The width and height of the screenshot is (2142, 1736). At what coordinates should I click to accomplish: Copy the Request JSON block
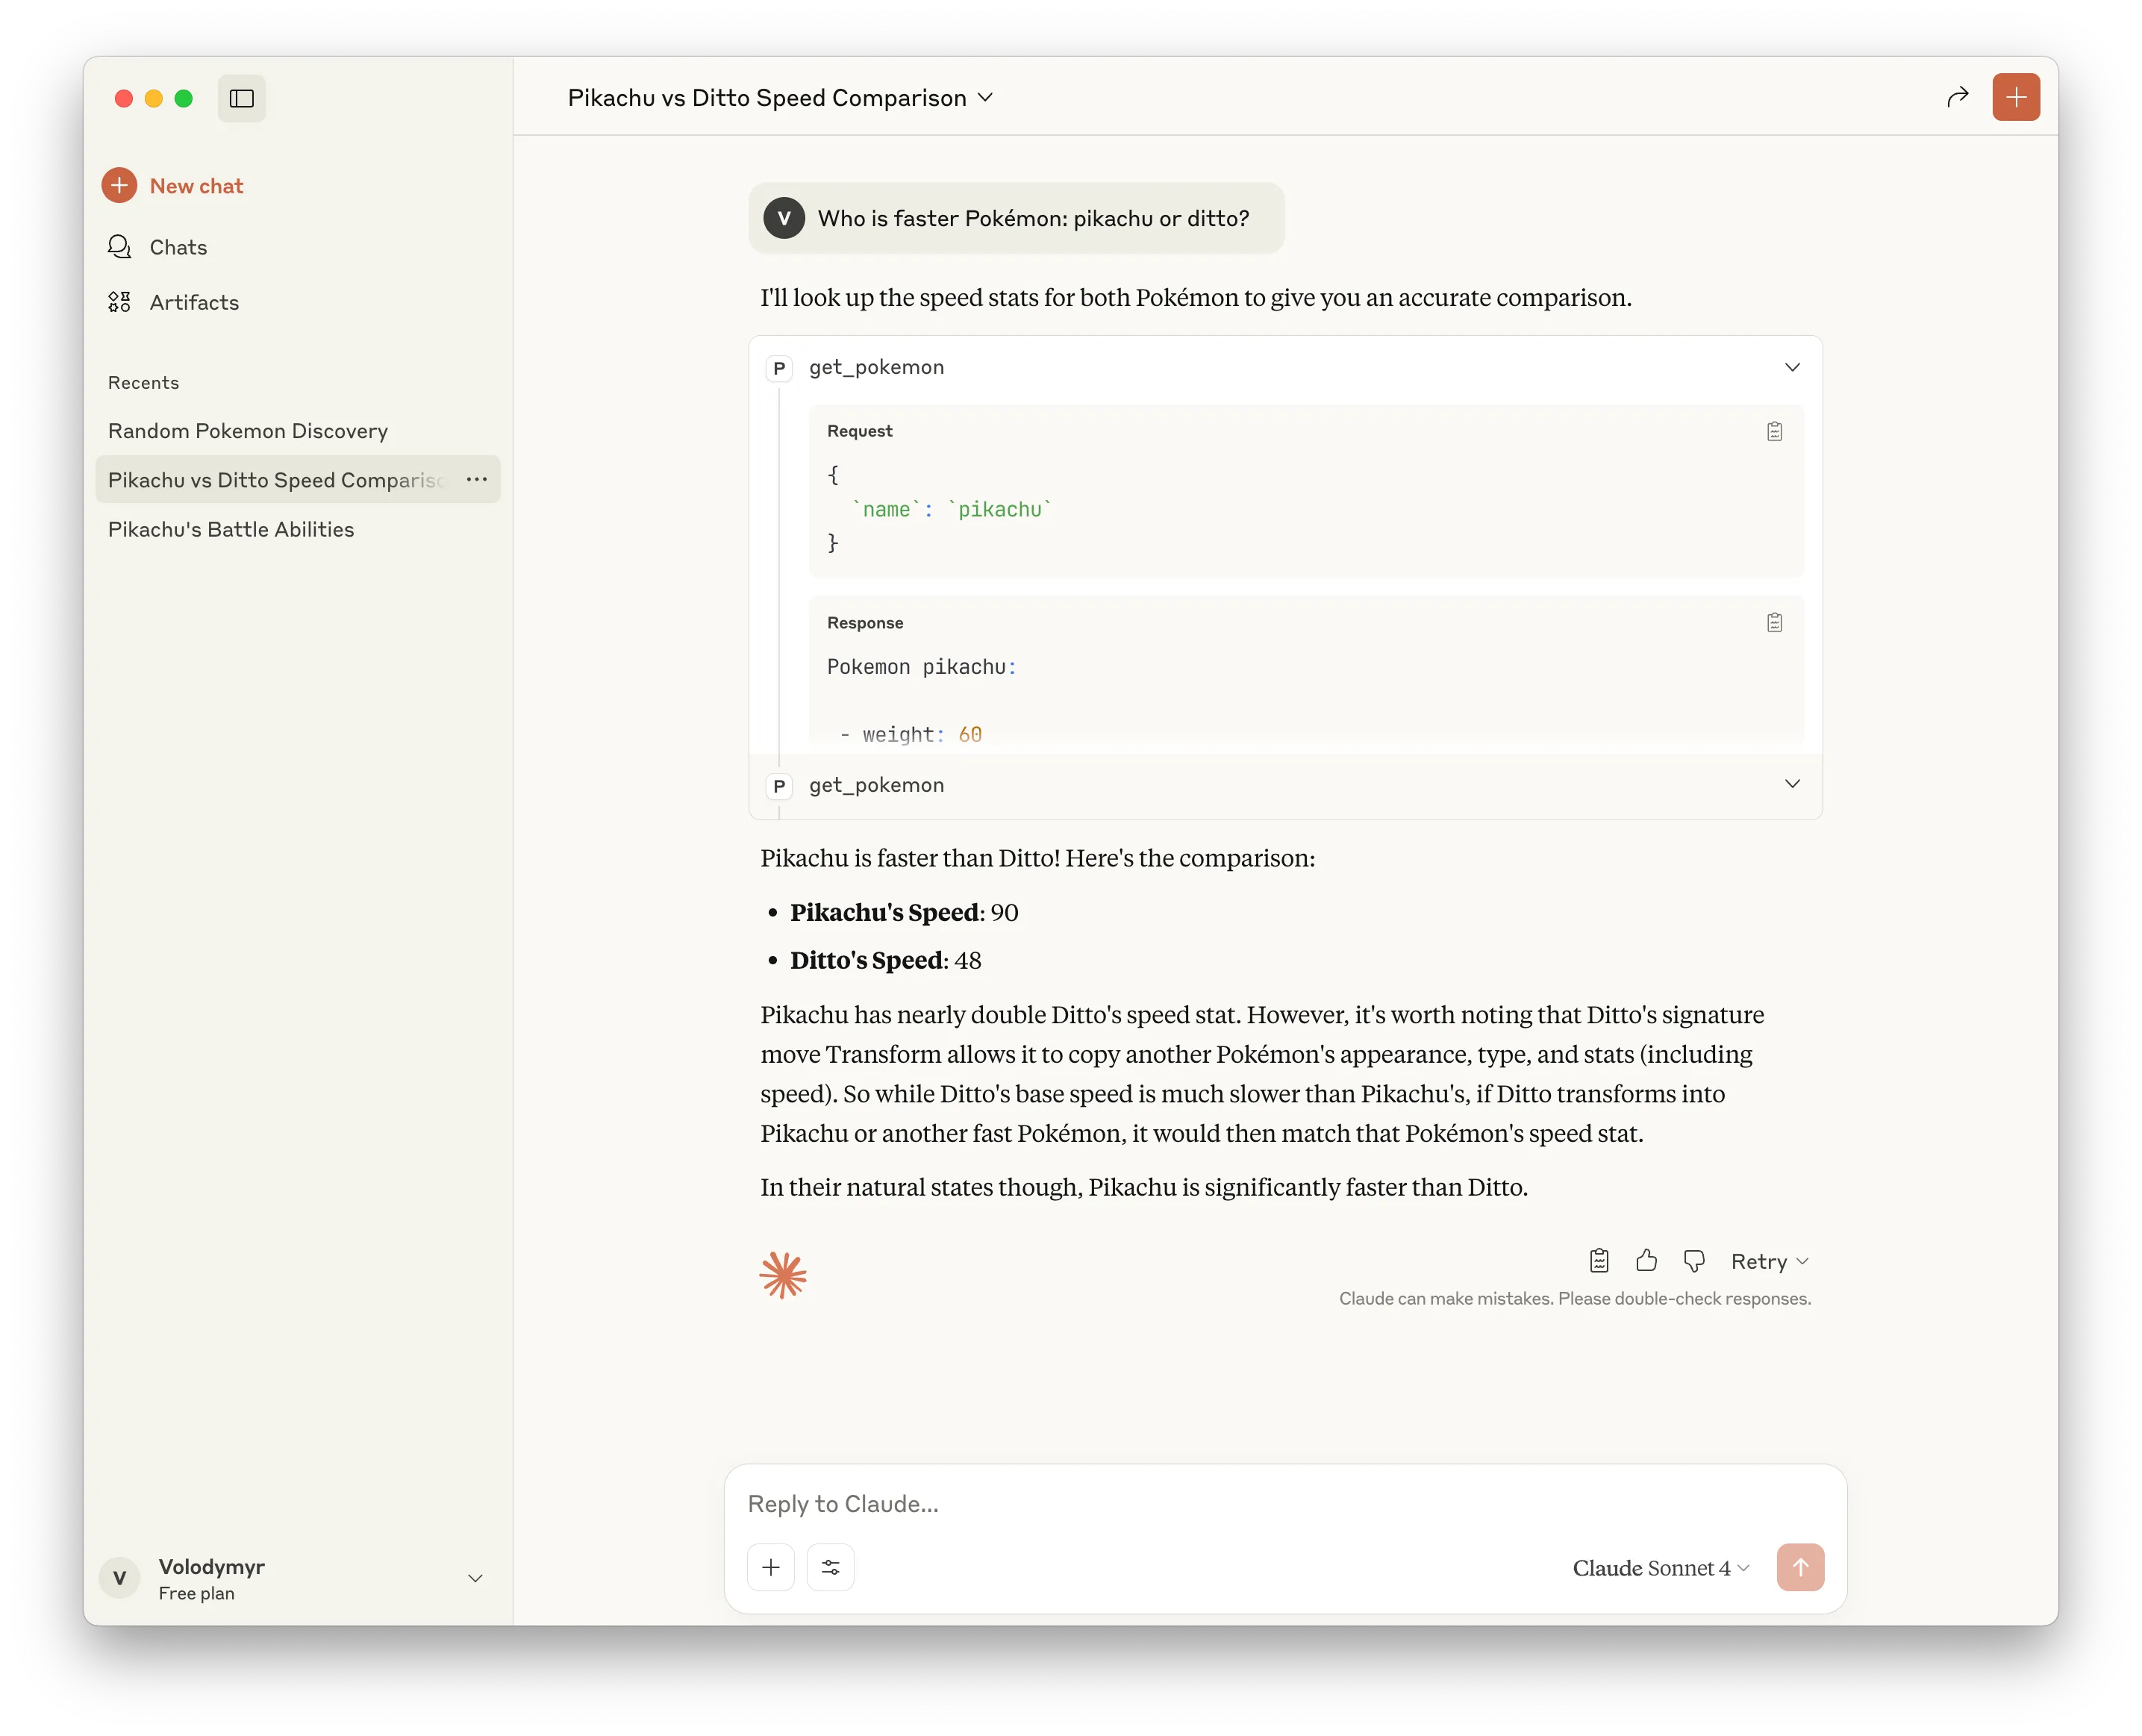coord(1774,431)
